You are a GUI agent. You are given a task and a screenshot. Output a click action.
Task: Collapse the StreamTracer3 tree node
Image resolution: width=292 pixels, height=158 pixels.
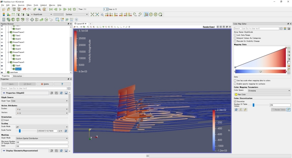tap(8, 42)
